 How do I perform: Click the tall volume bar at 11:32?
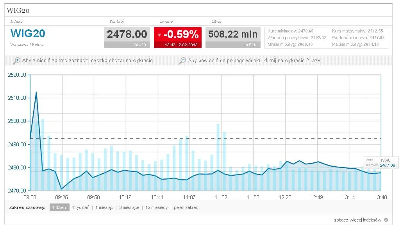click(x=218, y=157)
